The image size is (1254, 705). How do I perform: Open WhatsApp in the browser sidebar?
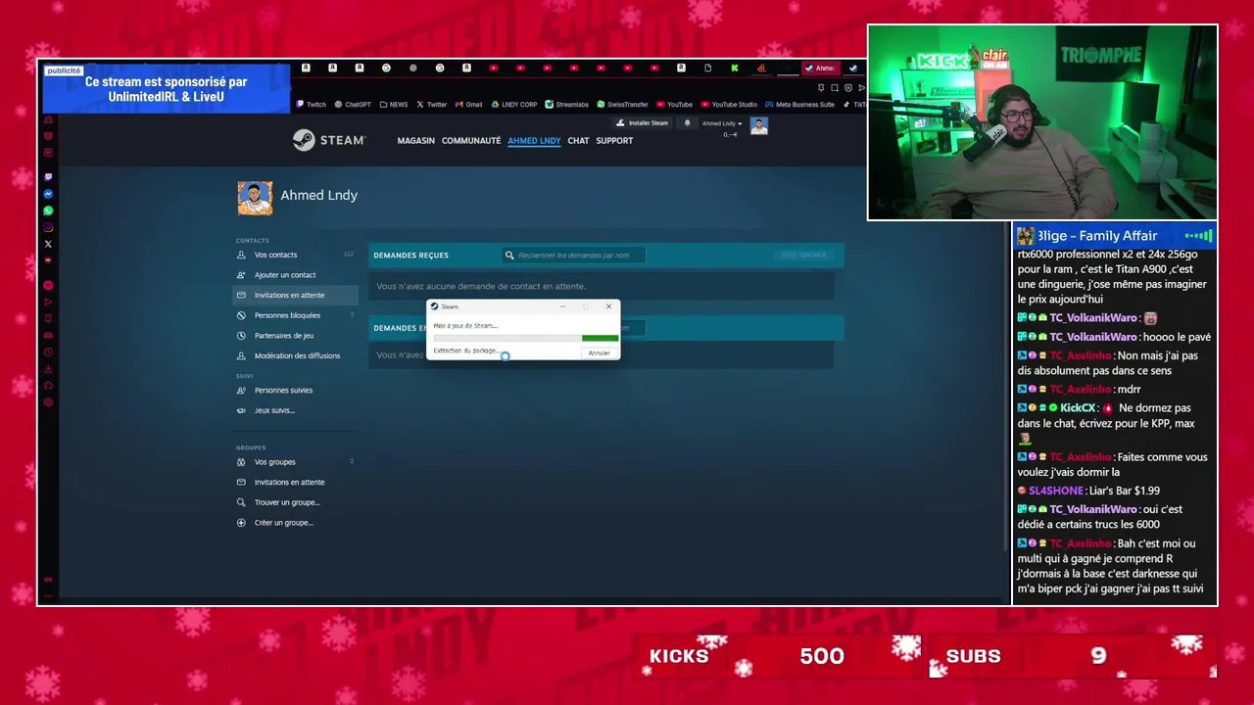point(48,211)
